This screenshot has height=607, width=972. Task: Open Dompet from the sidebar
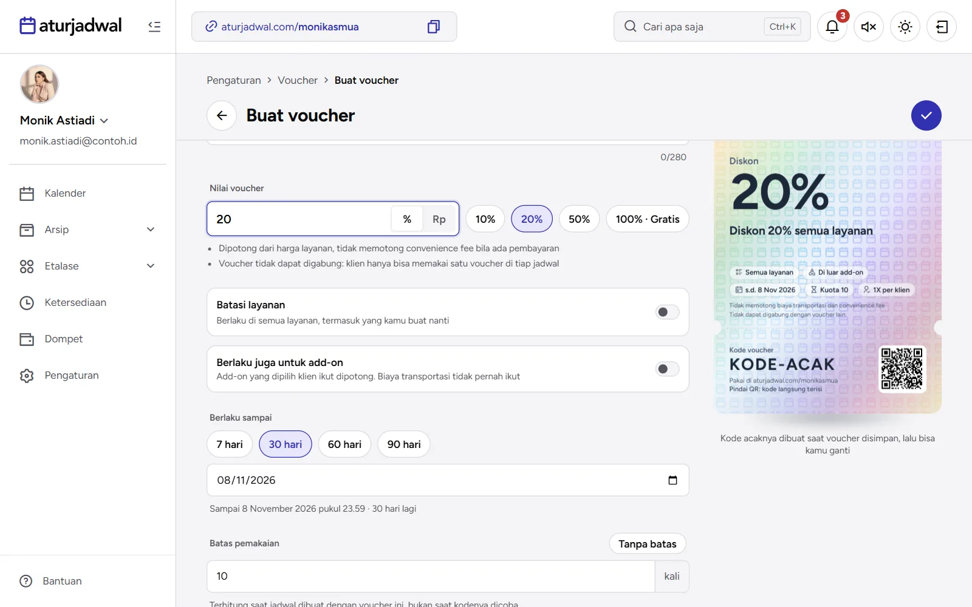tap(87, 339)
